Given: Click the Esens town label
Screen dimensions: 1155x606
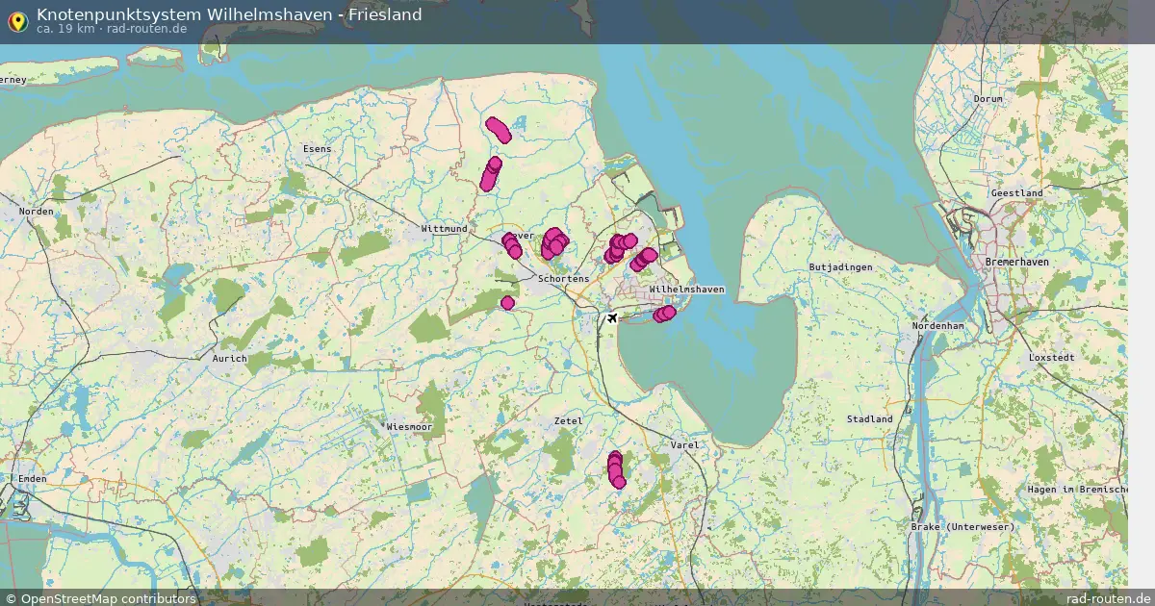Looking at the screenshot, I should (317, 149).
